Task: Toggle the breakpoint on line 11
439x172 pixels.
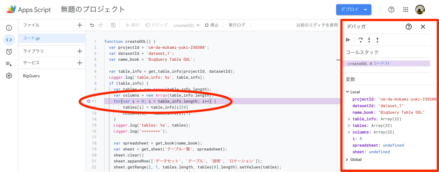Action: [x=89, y=101]
